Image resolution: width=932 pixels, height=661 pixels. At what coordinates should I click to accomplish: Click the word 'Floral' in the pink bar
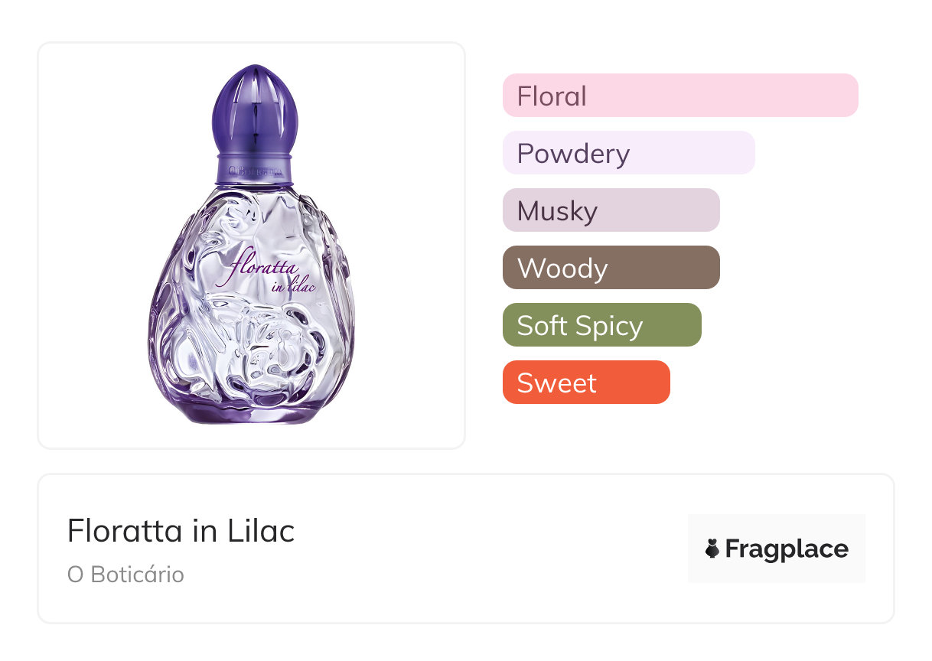552,96
